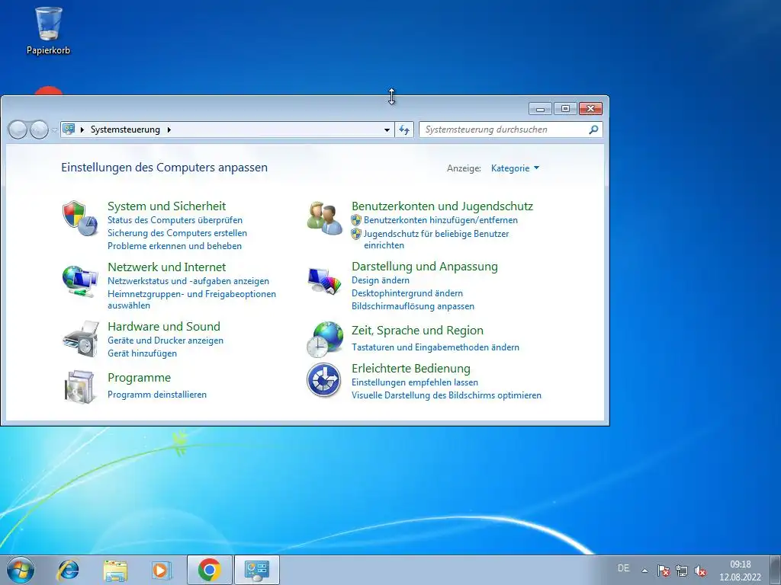Image resolution: width=781 pixels, height=585 pixels.
Task: Show hidden tray icons arrow
Action: coord(644,571)
